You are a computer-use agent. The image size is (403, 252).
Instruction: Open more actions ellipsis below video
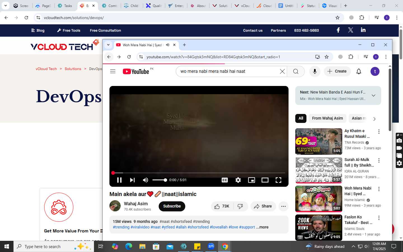tap(283, 206)
